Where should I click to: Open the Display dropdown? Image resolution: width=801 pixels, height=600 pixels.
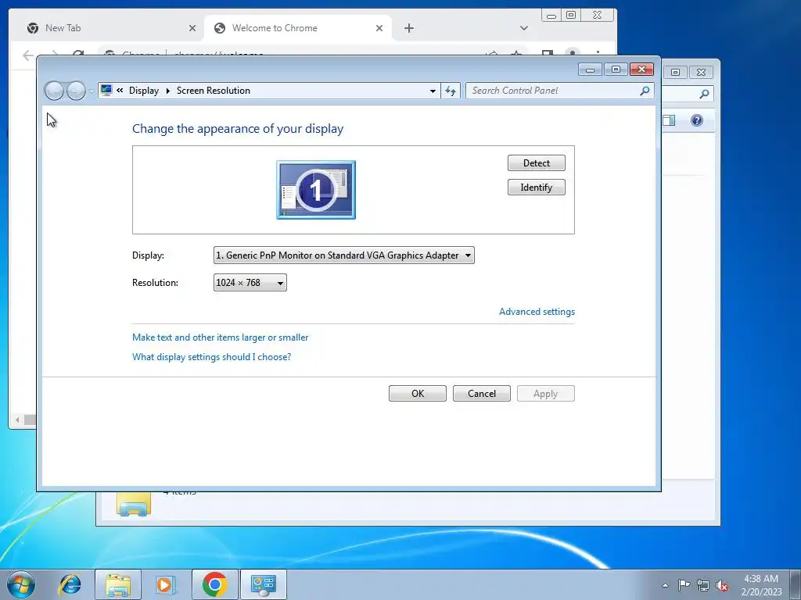point(344,255)
